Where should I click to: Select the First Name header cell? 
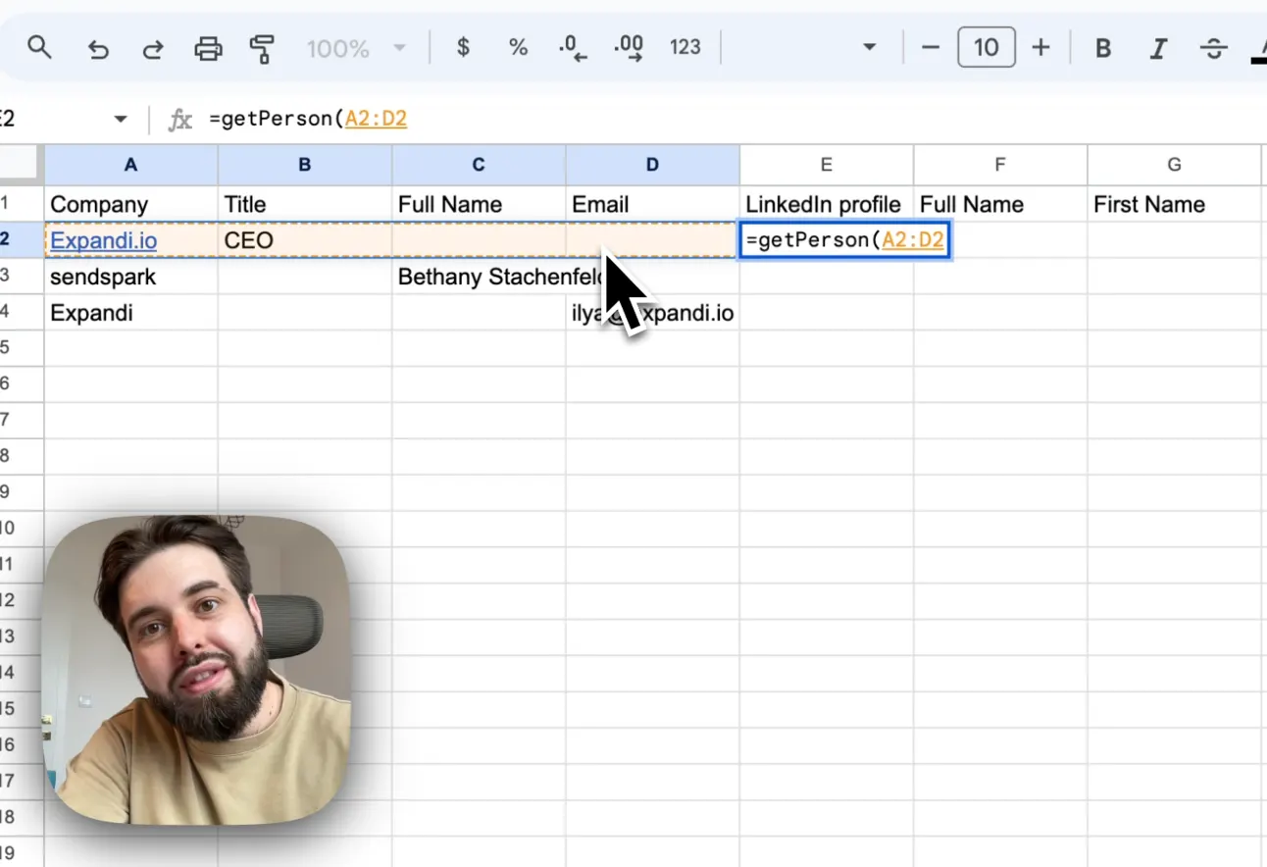[x=1174, y=204]
